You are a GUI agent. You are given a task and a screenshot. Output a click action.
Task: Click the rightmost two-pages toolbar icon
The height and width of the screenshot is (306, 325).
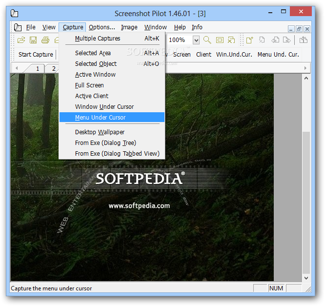click(304, 40)
